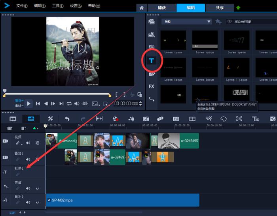The height and width of the screenshot is (216, 277).
Task: Open the Sound Mixer waveform icon
Action: [x=131, y=118]
